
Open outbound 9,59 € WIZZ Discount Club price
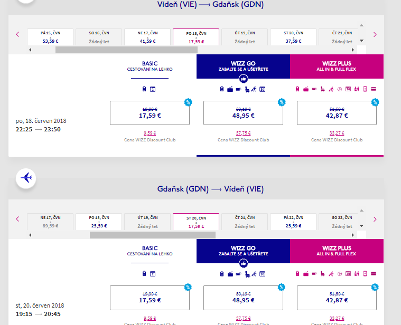point(150,133)
